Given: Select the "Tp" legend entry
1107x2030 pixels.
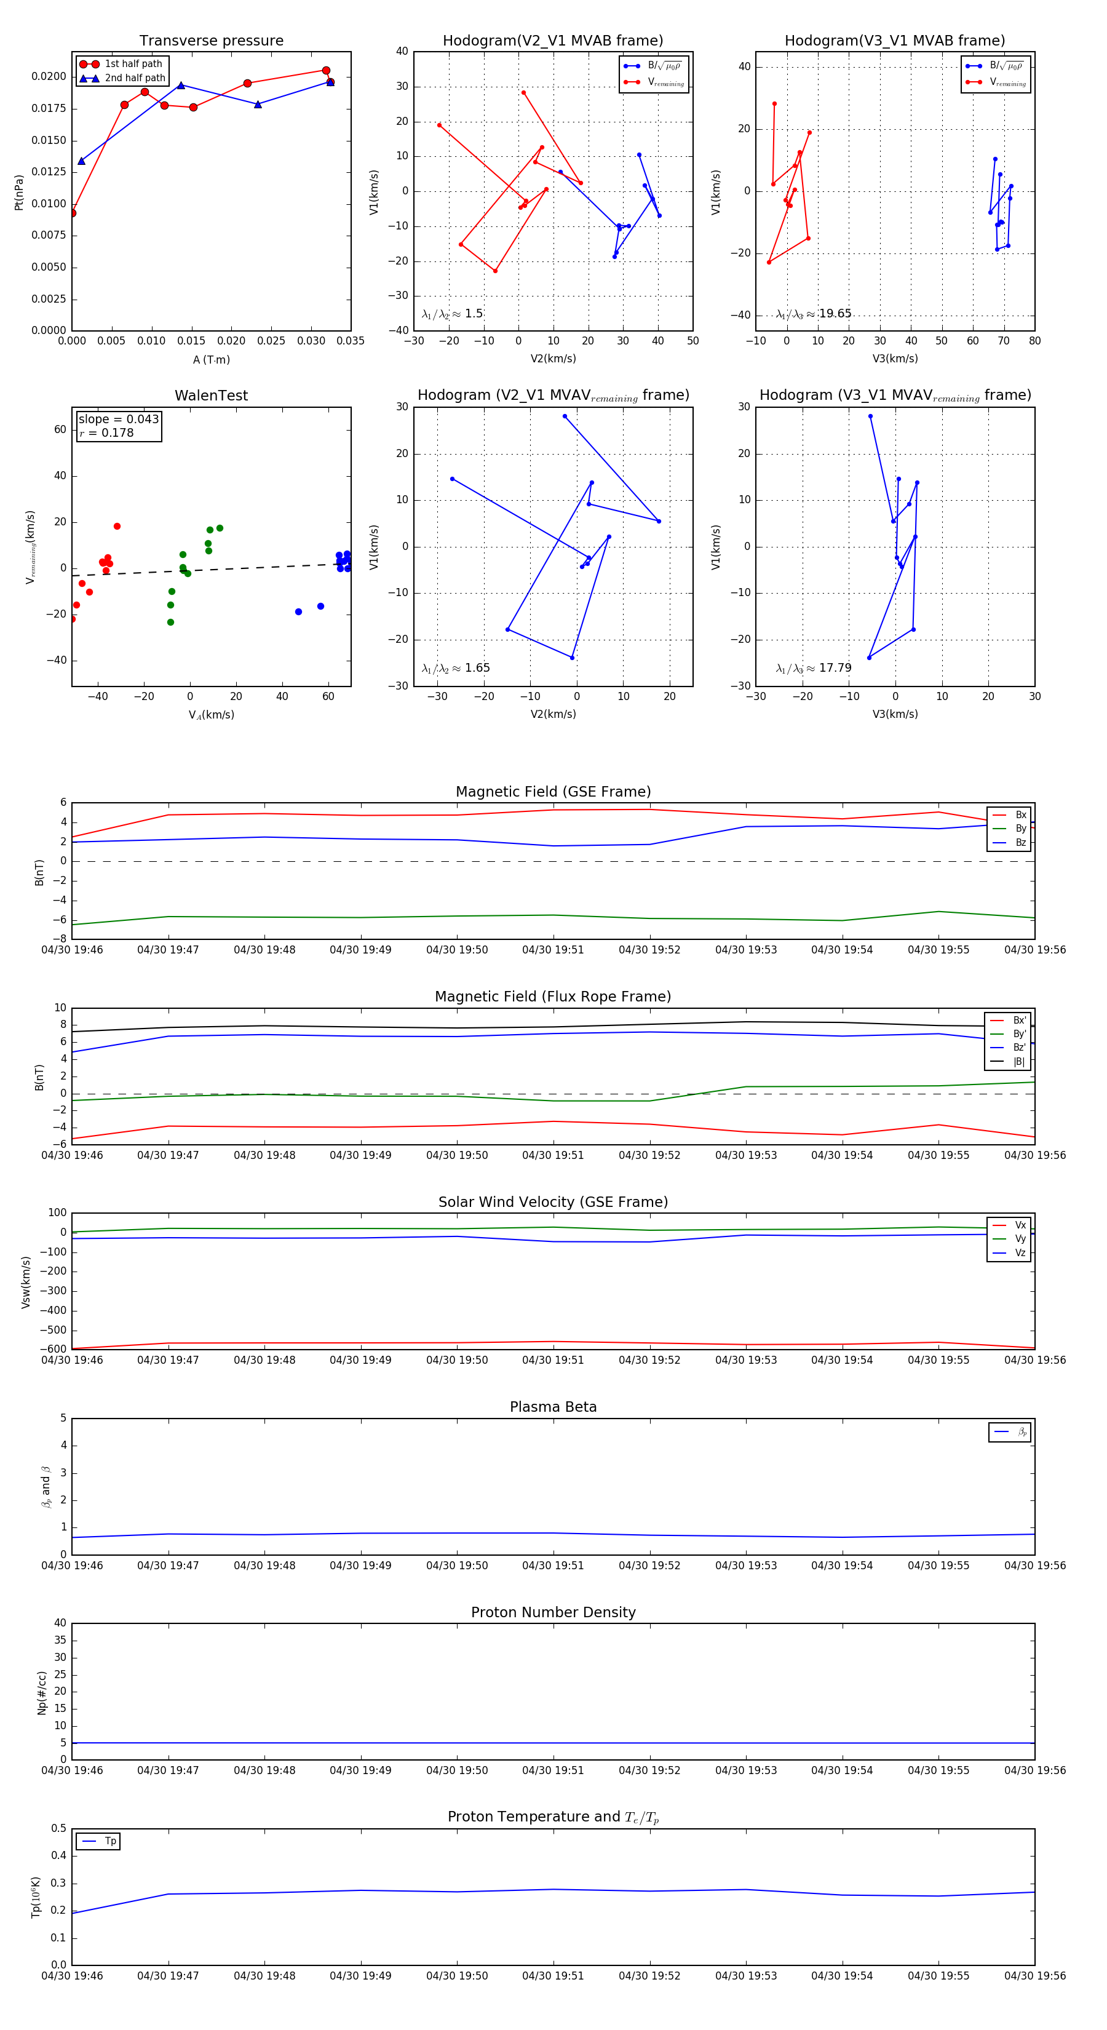Looking at the screenshot, I should coord(98,1842).
